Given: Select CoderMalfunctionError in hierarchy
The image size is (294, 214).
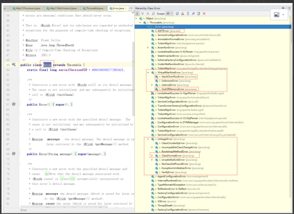Looking at the screenshot, I should point(178,64).
